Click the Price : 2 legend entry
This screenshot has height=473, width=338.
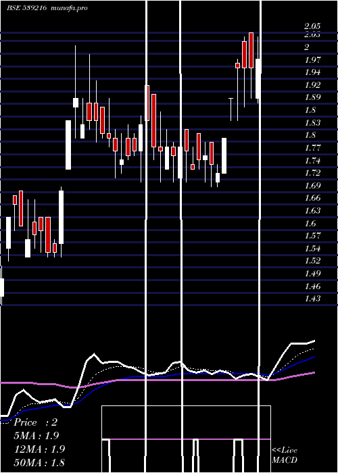[36, 422]
